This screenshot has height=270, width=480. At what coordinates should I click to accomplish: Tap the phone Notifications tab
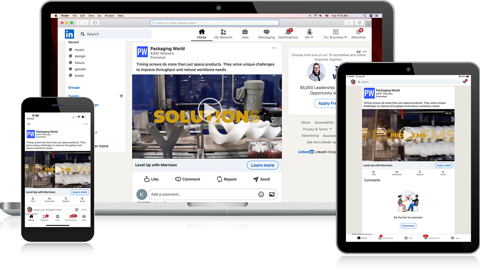[71, 218]
